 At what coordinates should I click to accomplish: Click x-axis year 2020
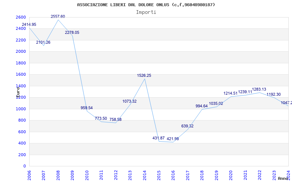click(x=231, y=175)
